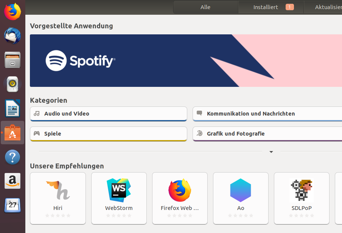Click the Hiri star rating

tap(58, 216)
